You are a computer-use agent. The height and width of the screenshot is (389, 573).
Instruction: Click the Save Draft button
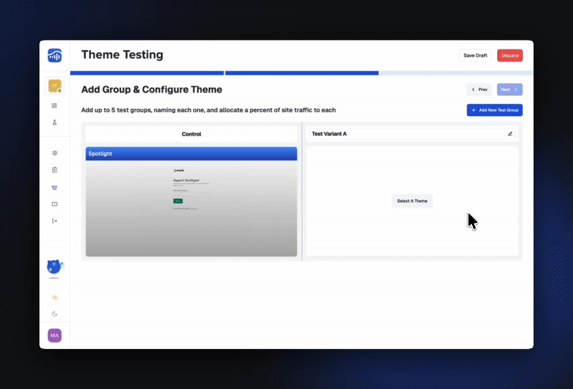point(475,55)
